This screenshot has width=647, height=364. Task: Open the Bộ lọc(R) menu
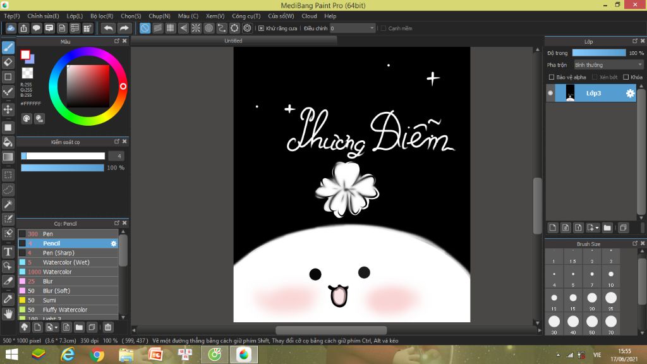102,16
